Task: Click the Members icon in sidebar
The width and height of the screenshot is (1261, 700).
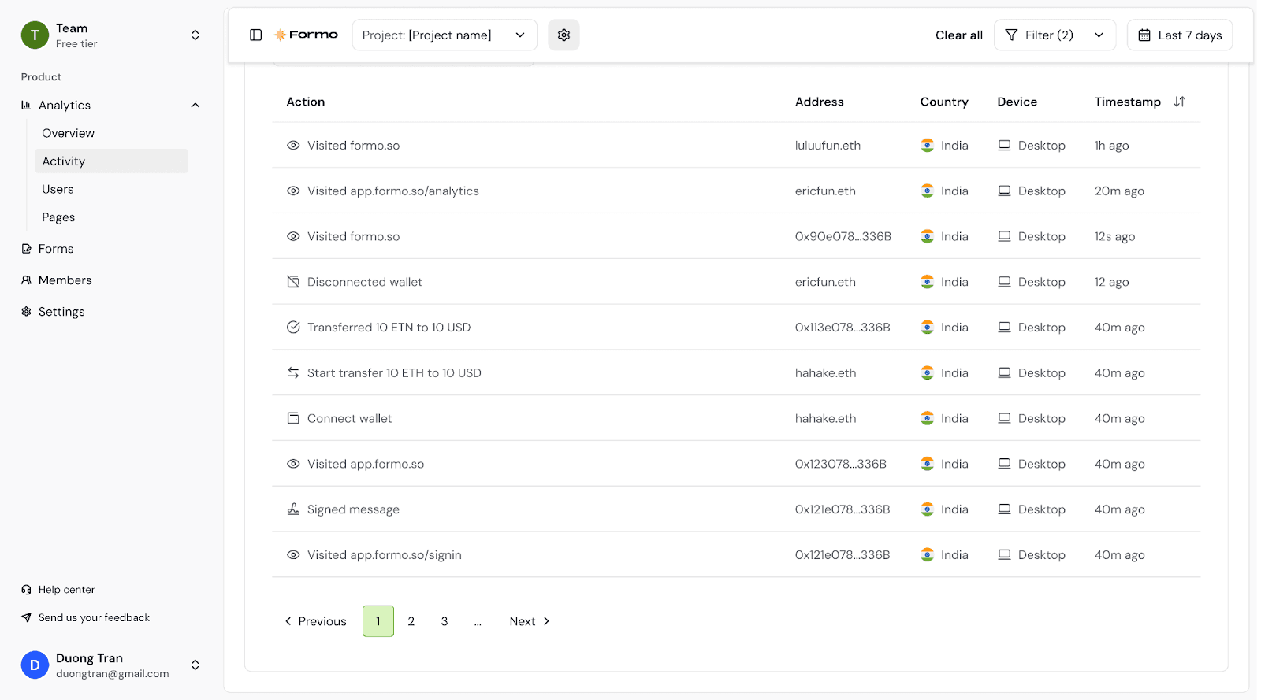Action: click(x=26, y=280)
